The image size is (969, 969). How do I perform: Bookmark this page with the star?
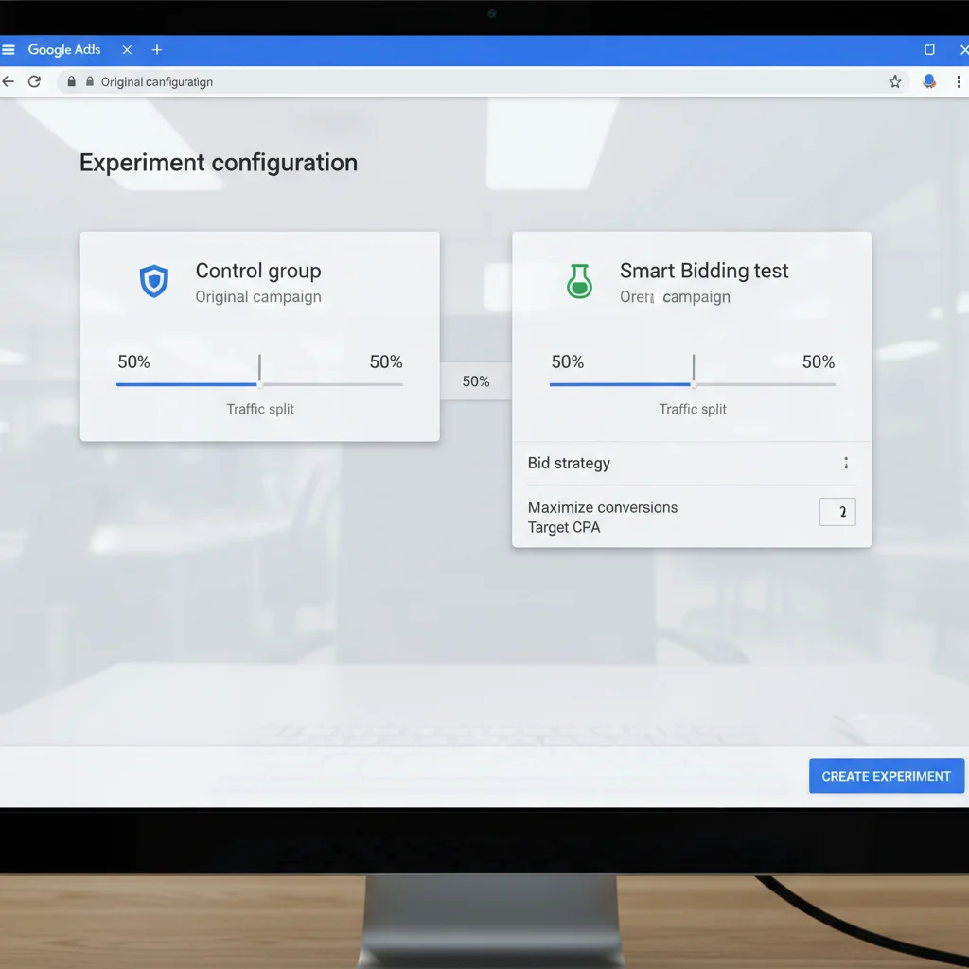(895, 81)
